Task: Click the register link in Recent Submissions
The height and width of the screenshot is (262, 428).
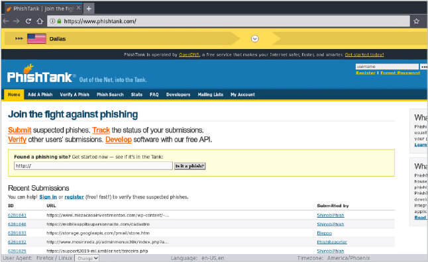Action: (x=74, y=197)
